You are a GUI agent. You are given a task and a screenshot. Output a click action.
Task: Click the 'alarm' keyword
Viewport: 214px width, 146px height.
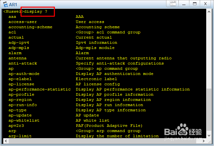[15, 53]
